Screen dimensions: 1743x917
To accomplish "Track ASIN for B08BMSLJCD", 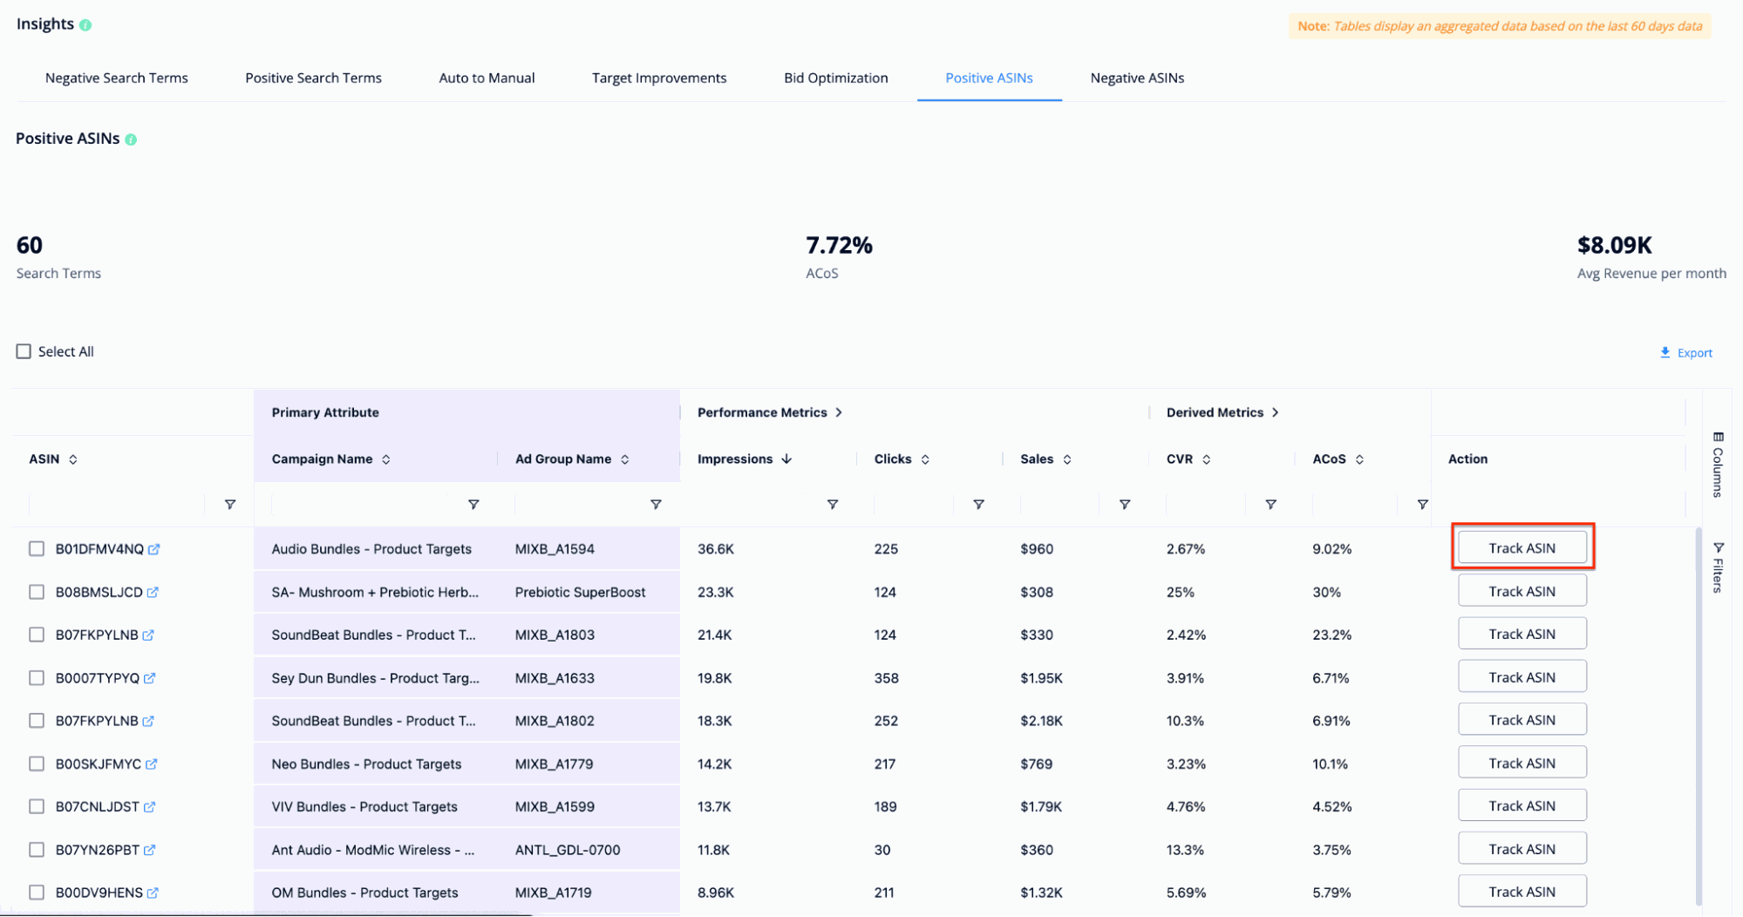I will pos(1522,591).
